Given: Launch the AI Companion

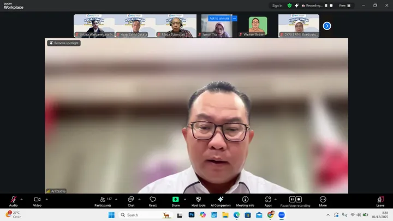Looking at the screenshot, I should pyautogui.click(x=221, y=200).
